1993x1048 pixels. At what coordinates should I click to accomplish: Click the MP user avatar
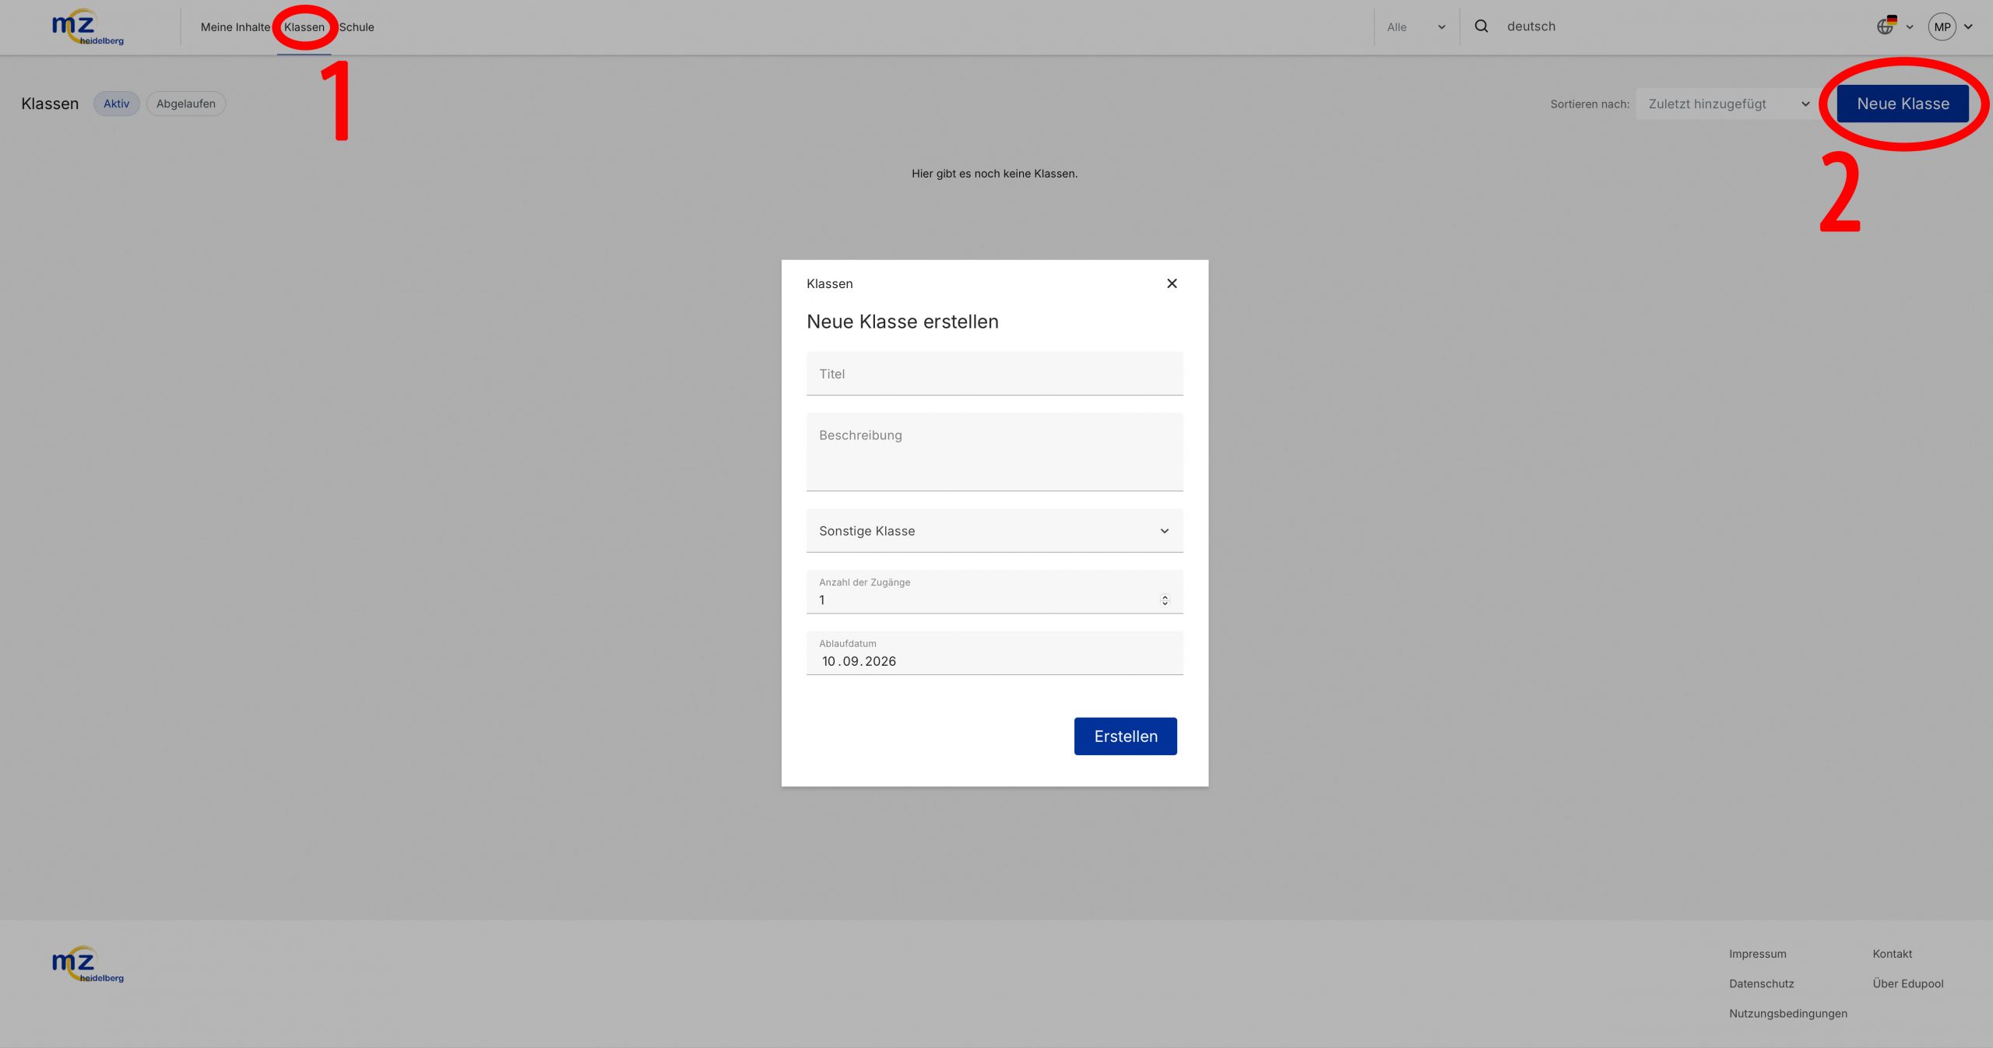(1942, 26)
